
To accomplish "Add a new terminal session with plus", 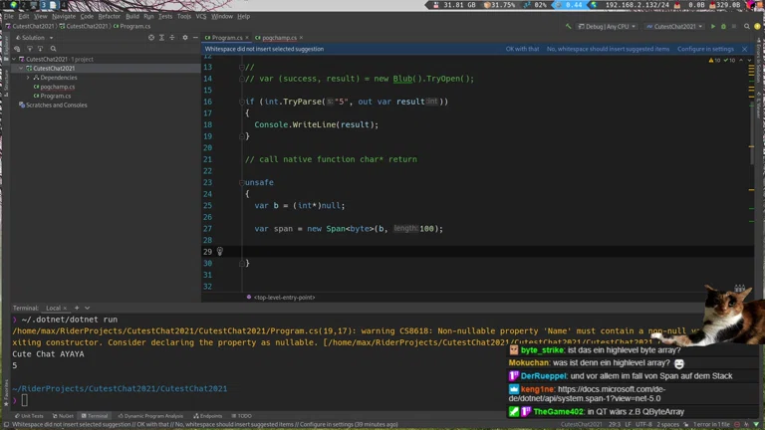I will [x=77, y=309].
